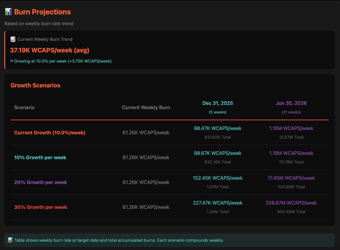Select the 20% Growth per week row
This screenshot has width=340, height=250.
[41, 182]
